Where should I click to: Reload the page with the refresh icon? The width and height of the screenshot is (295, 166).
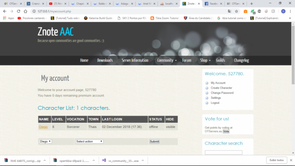click(19, 11)
